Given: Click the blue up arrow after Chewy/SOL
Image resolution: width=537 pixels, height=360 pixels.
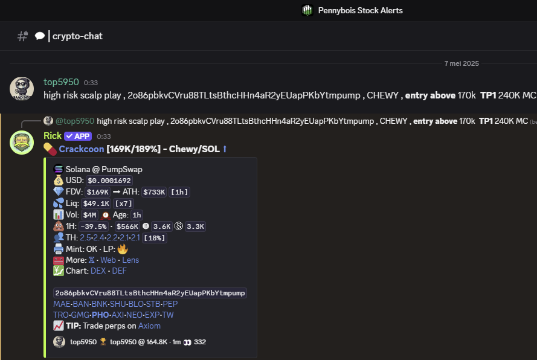Looking at the screenshot, I should [225, 149].
